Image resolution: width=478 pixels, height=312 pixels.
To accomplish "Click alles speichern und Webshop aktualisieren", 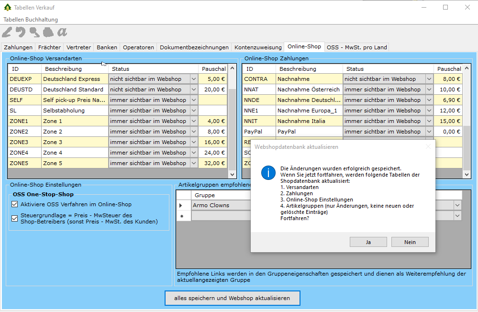I will pos(232,298).
